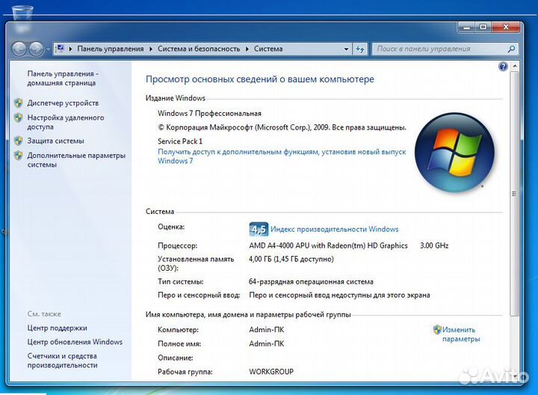Open the blue Help question mark
This screenshot has height=395, width=538.
503,67
